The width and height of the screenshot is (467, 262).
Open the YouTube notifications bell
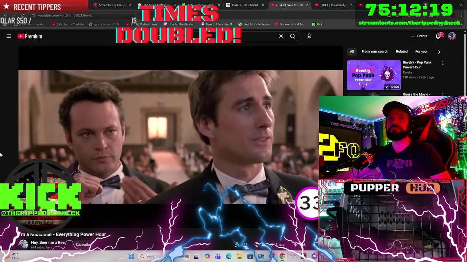pos(439,36)
